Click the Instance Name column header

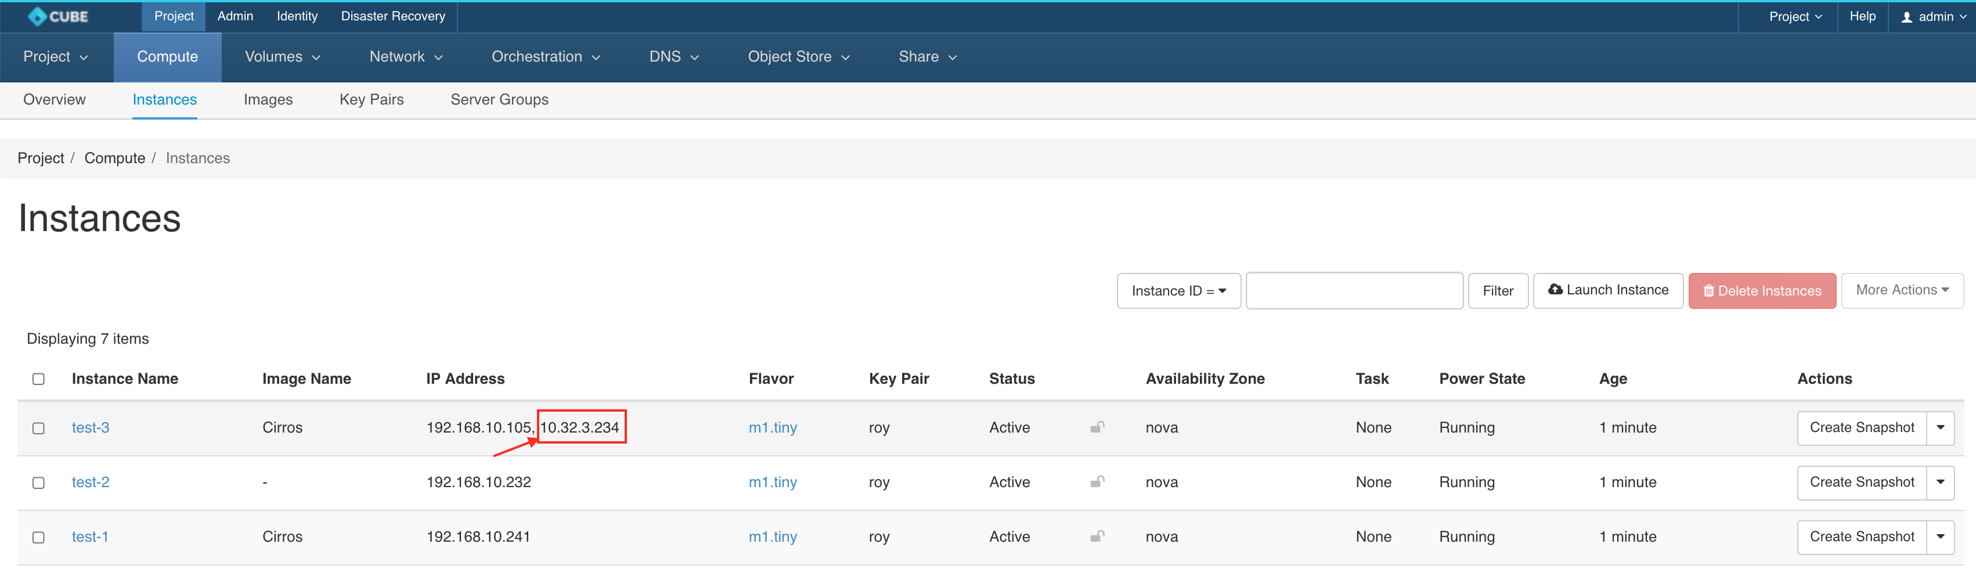coord(125,378)
